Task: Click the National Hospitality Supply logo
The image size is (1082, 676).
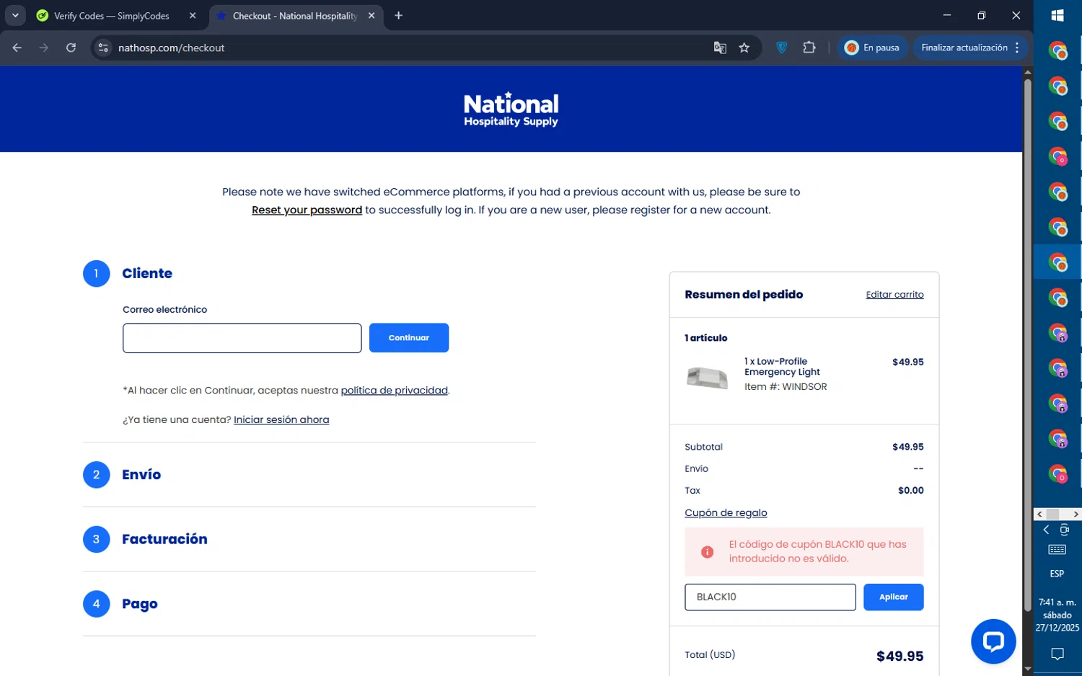Action: point(511,110)
